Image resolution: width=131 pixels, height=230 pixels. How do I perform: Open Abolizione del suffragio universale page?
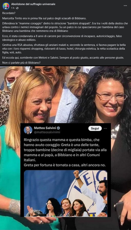click(x=33, y=4)
